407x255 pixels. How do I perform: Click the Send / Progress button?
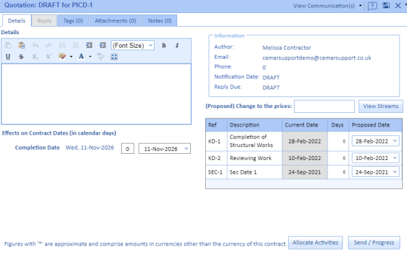click(x=374, y=243)
